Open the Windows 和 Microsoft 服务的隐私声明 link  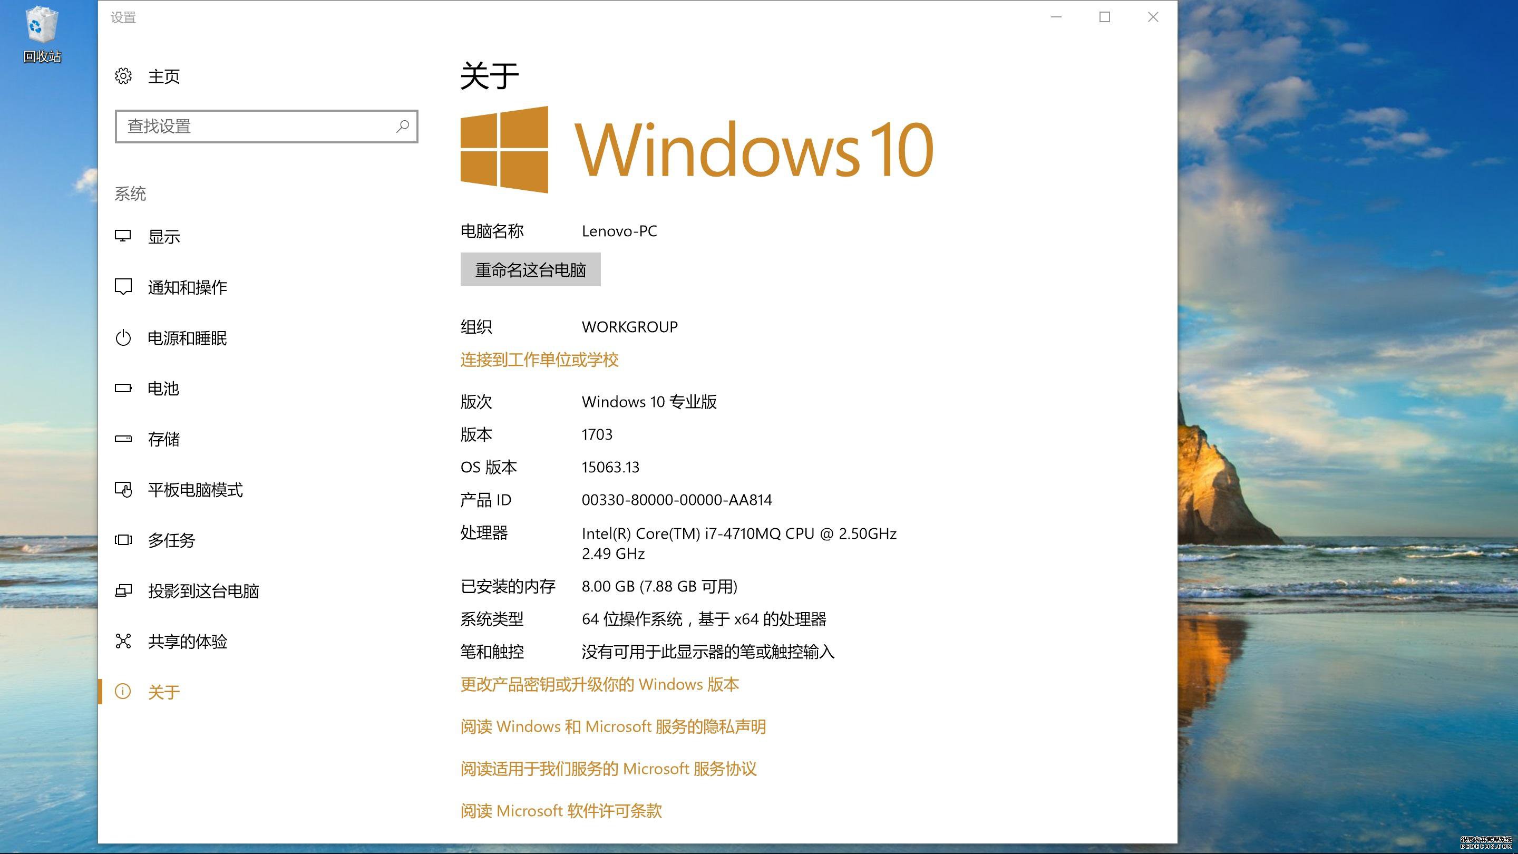point(613,727)
